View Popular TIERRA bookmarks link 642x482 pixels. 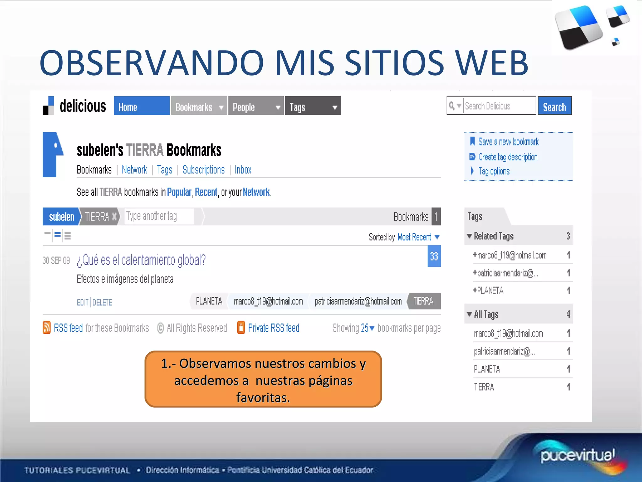click(x=179, y=192)
